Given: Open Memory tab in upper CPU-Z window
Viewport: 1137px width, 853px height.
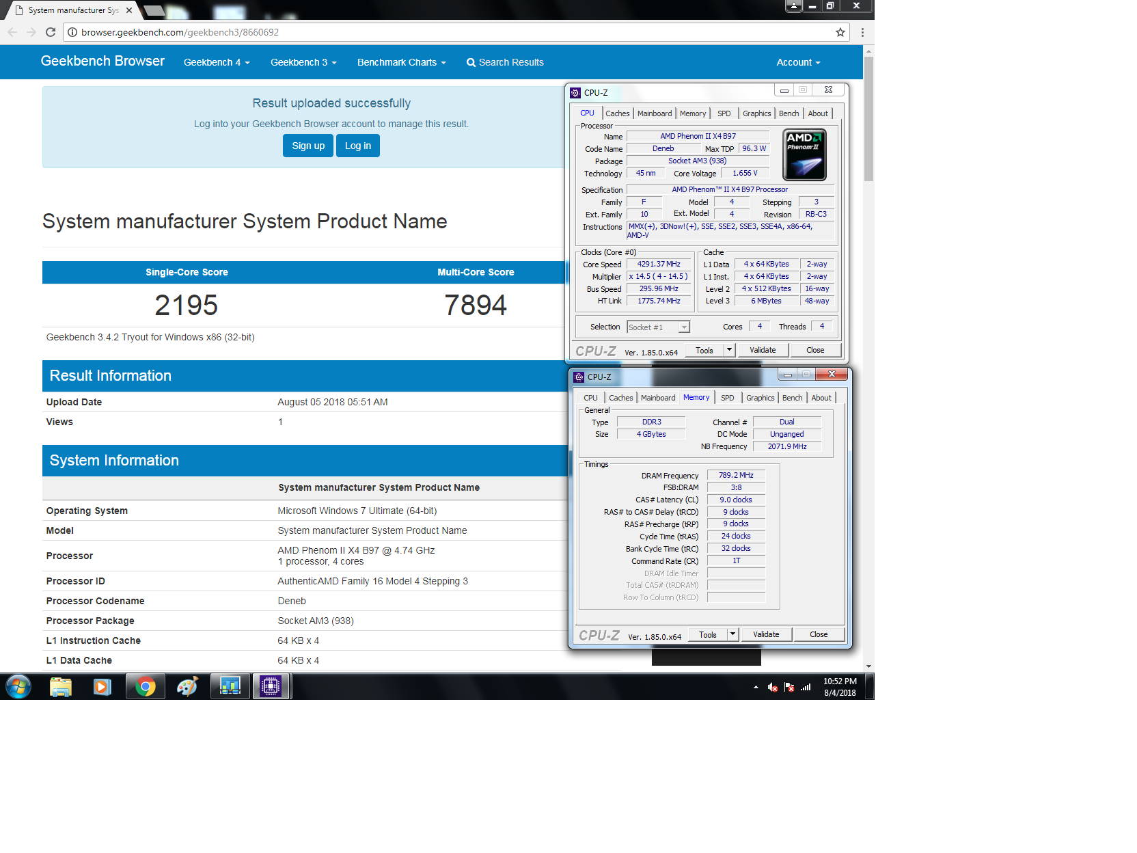Looking at the screenshot, I should click(693, 113).
